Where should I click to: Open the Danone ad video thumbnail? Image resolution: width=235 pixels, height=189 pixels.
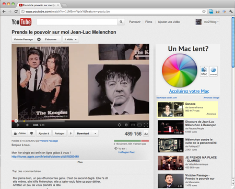(171, 109)
